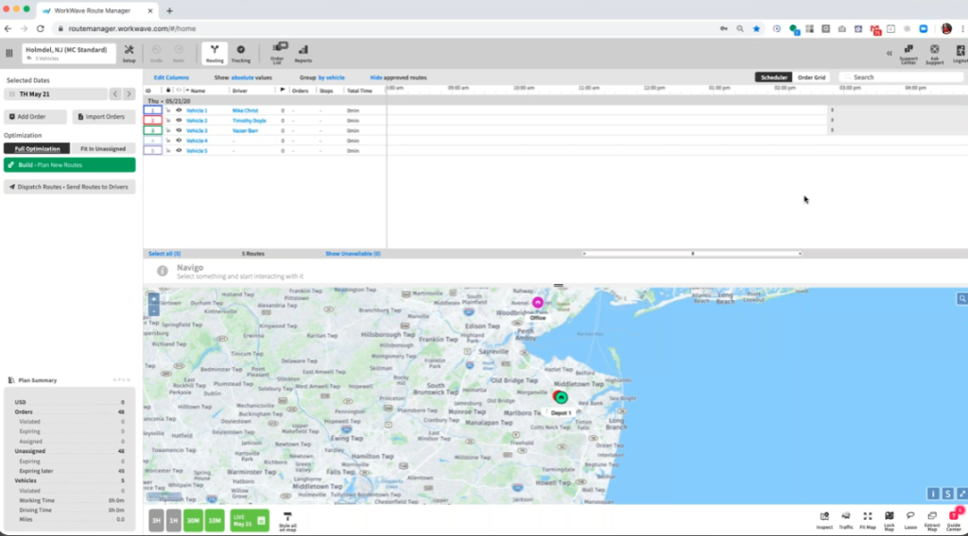Toggle the 10M time interval button
Image resolution: width=968 pixels, height=536 pixels.
point(215,521)
